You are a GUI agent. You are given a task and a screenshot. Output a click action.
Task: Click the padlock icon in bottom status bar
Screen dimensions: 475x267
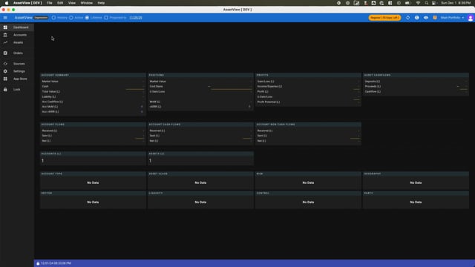[38, 263]
